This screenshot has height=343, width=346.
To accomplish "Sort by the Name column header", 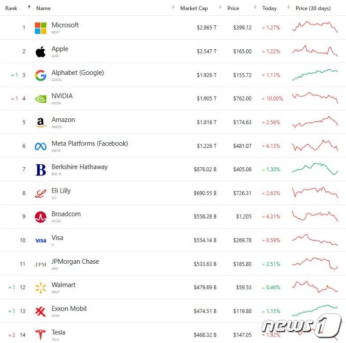I will click(x=43, y=8).
